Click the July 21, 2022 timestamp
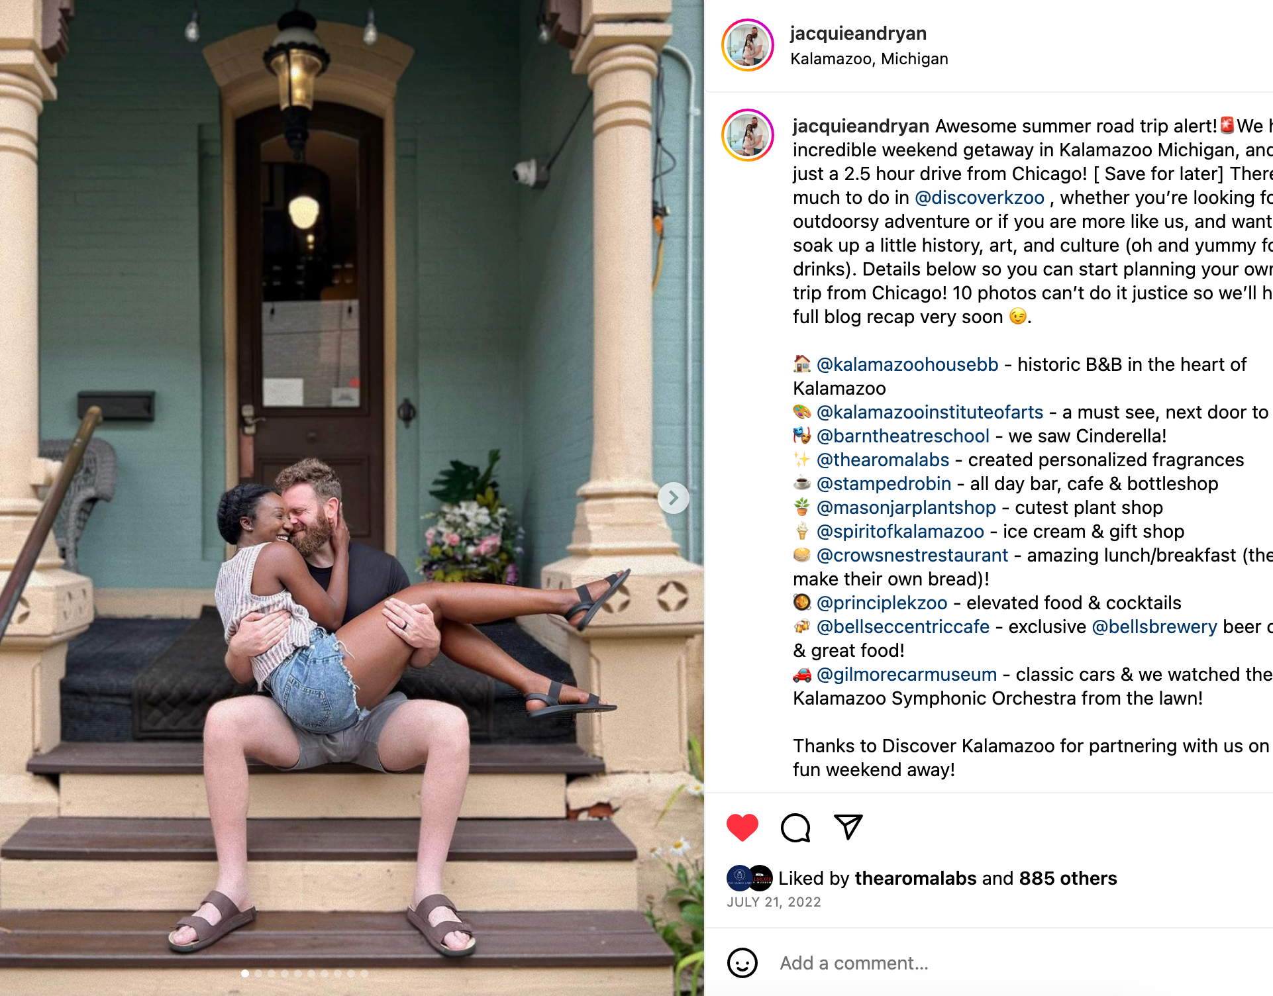Image resolution: width=1273 pixels, height=996 pixels. point(774,902)
